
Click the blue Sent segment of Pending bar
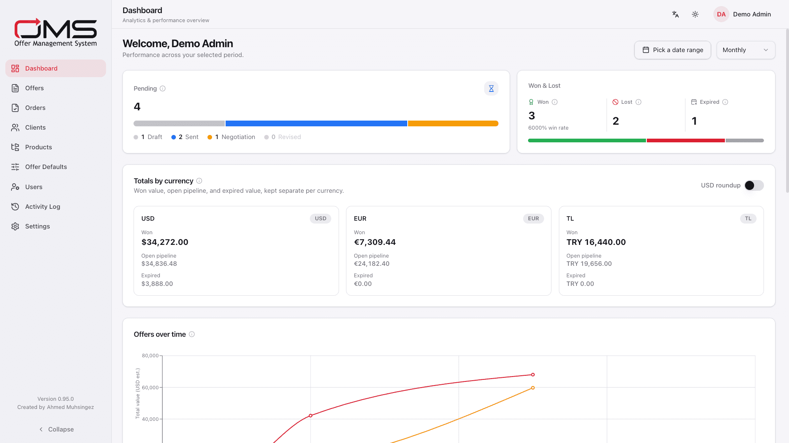pos(316,123)
